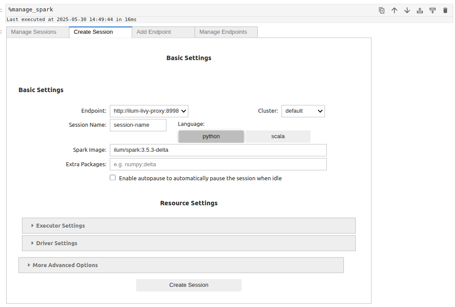Insert a cell above via the toolbar icon

point(419,10)
